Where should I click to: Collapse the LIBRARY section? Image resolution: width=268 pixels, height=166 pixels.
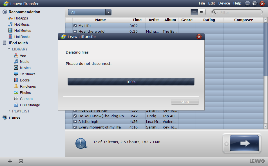(9, 49)
